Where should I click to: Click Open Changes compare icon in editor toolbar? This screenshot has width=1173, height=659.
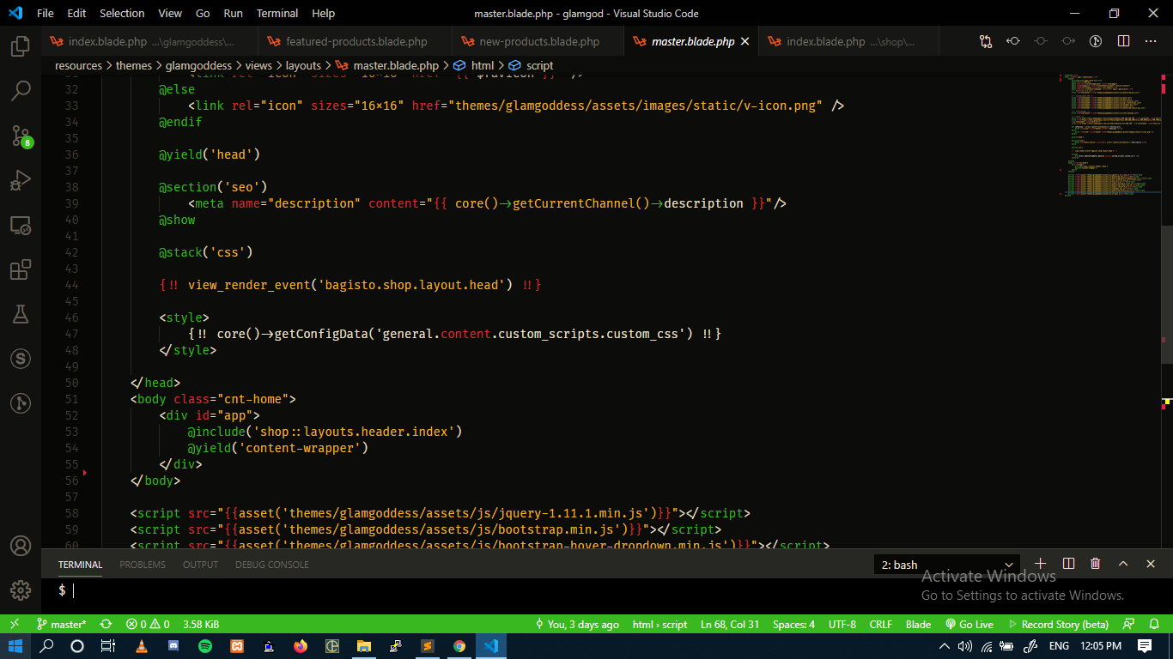986,41
